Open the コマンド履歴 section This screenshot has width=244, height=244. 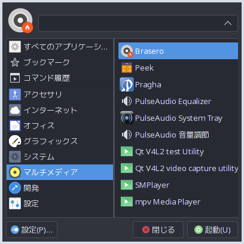(60, 78)
